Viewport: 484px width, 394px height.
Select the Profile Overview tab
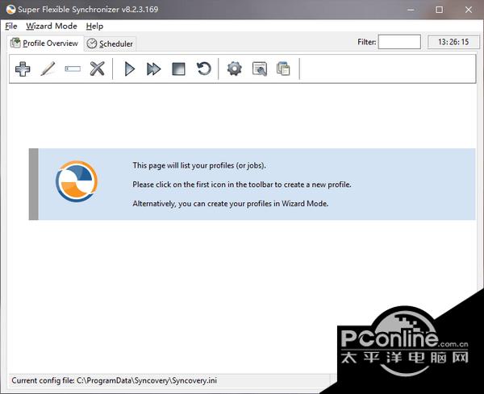pos(44,44)
